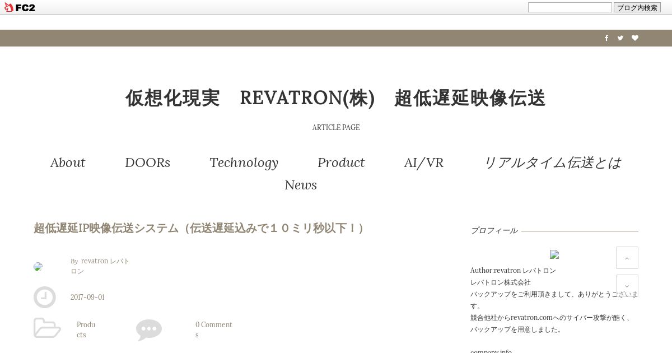Image resolution: width=672 pixels, height=353 pixels.
Task: Click the profile image in プロフィール sidebar
Action: (554, 254)
